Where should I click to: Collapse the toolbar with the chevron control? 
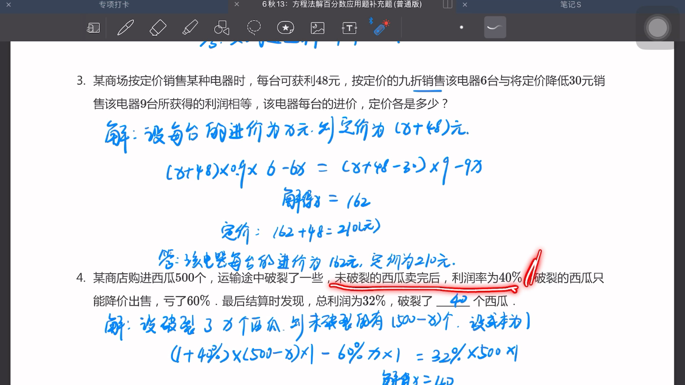coord(495,27)
